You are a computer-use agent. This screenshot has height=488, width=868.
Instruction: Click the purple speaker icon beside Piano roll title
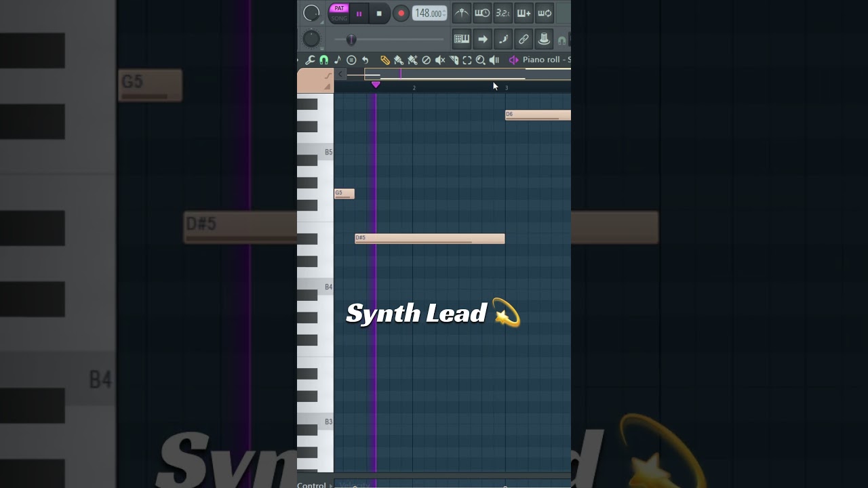(x=513, y=60)
